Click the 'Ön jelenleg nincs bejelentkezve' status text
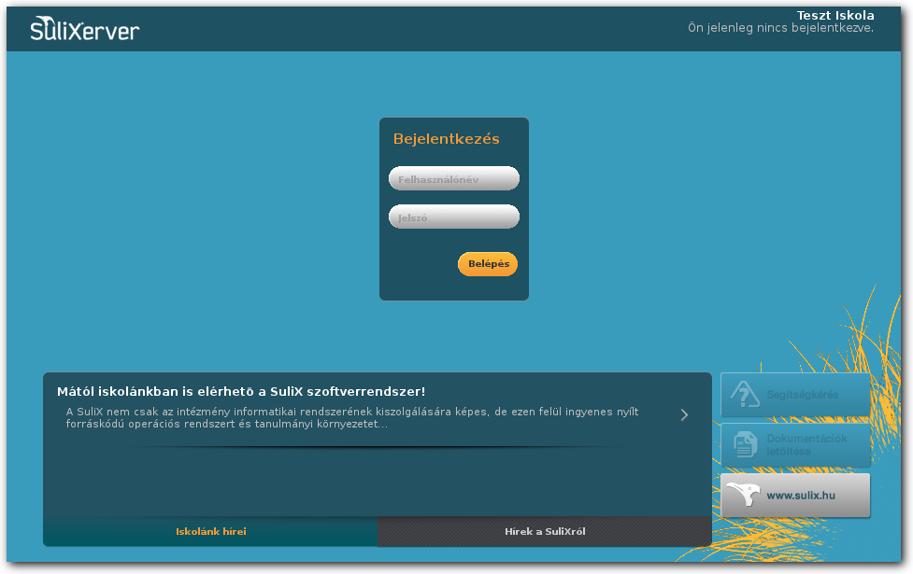This screenshot has height=574, width=913. point(781,28)
